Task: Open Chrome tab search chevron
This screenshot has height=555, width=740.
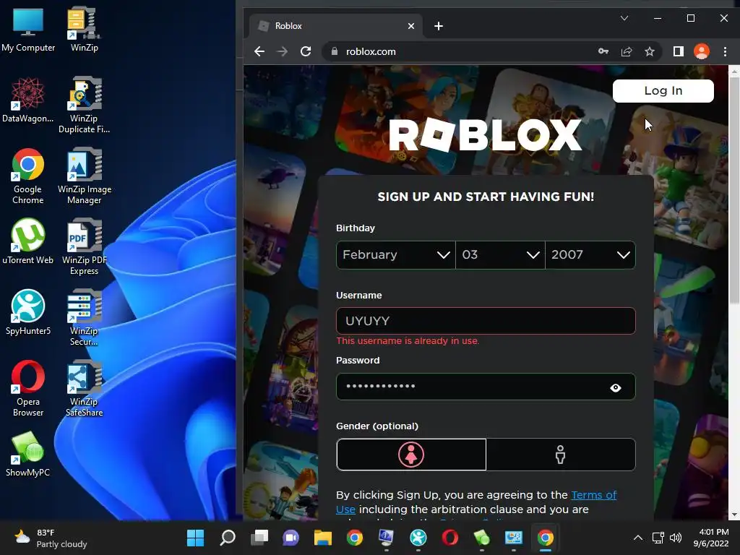Action: click(x=624, y=18)
